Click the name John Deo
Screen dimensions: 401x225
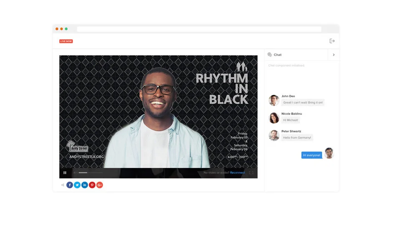click(288, 96)
